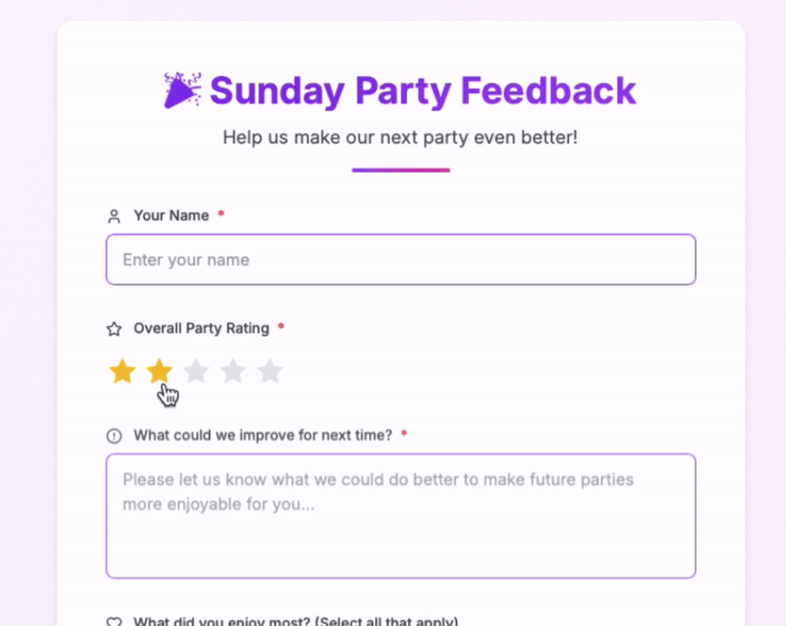Click the party popper icon in the header
This screenshot has height=626, width=786.
tap(183, 90)
